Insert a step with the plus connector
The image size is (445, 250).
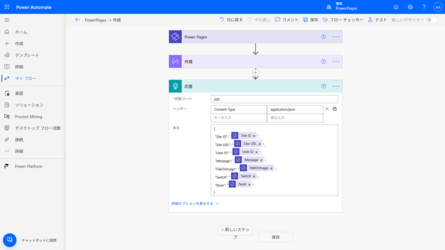(x=255, y=73)
